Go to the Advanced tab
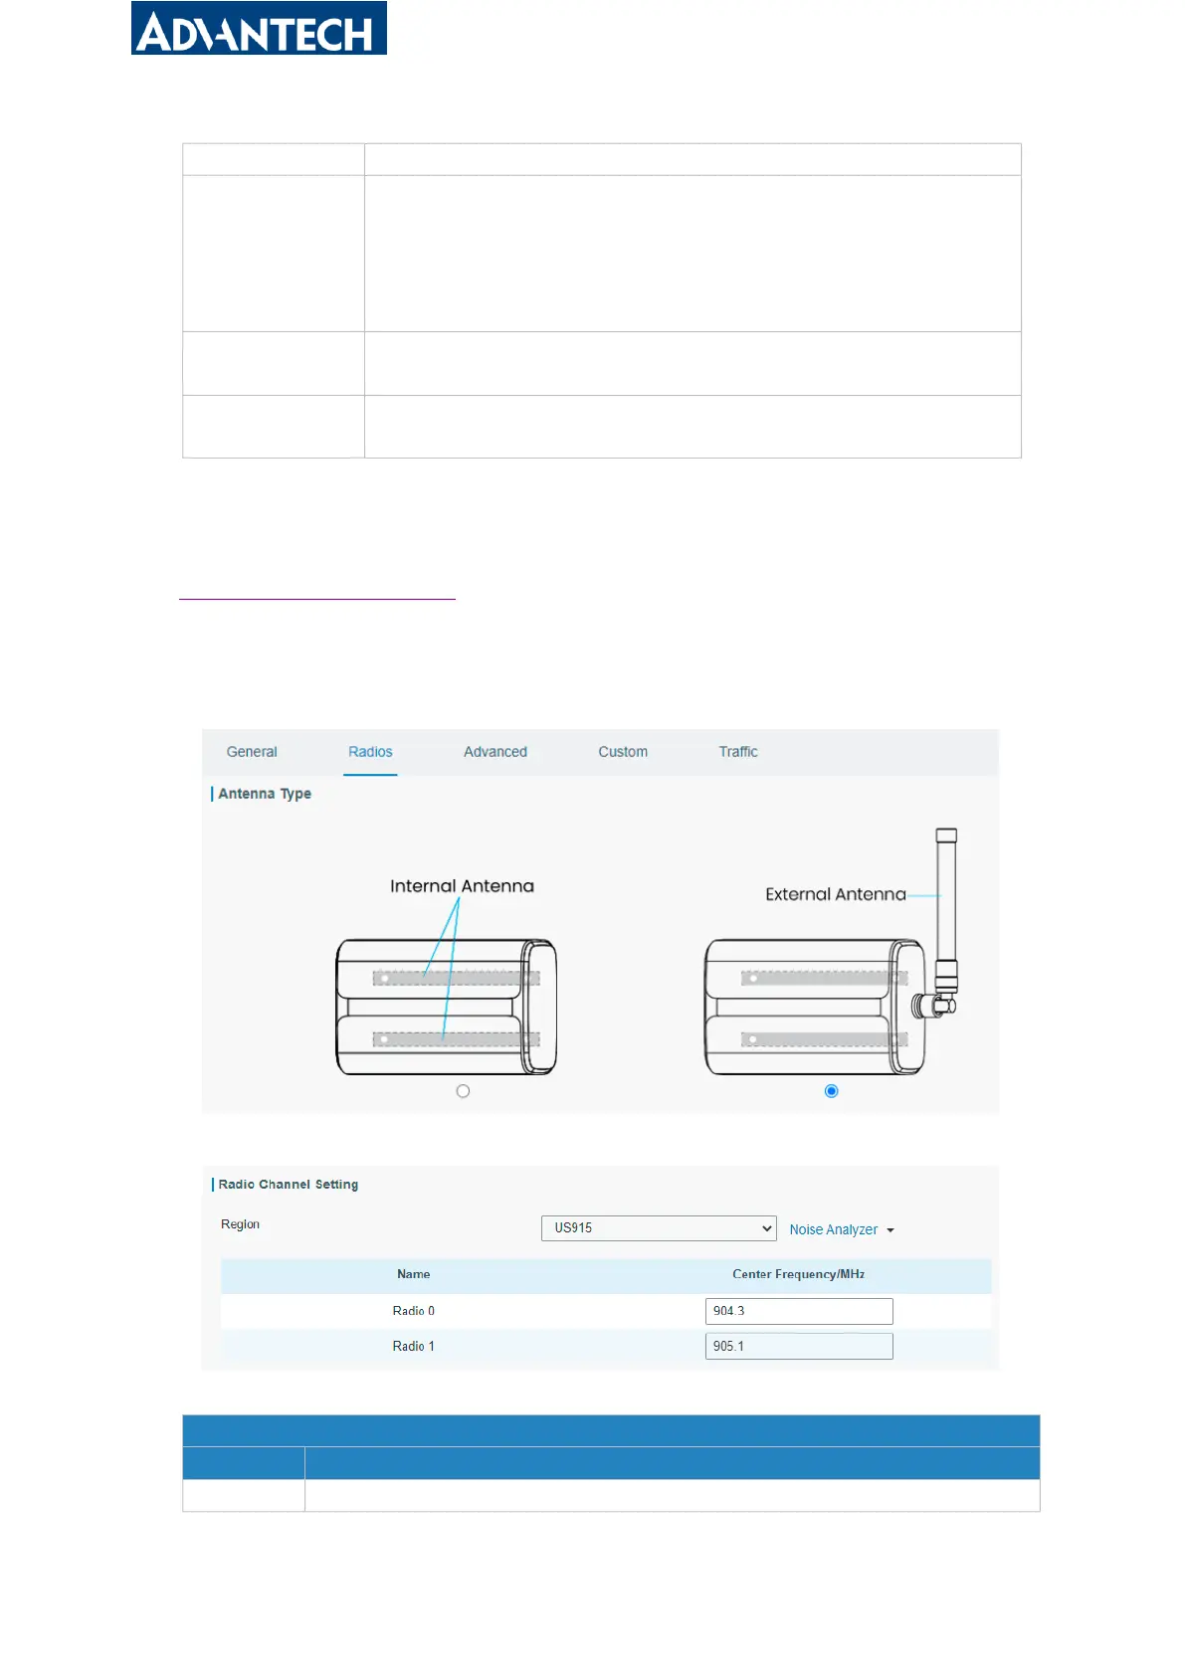The width and height of the screenshot is (1185, 1675). click(495, 752)
